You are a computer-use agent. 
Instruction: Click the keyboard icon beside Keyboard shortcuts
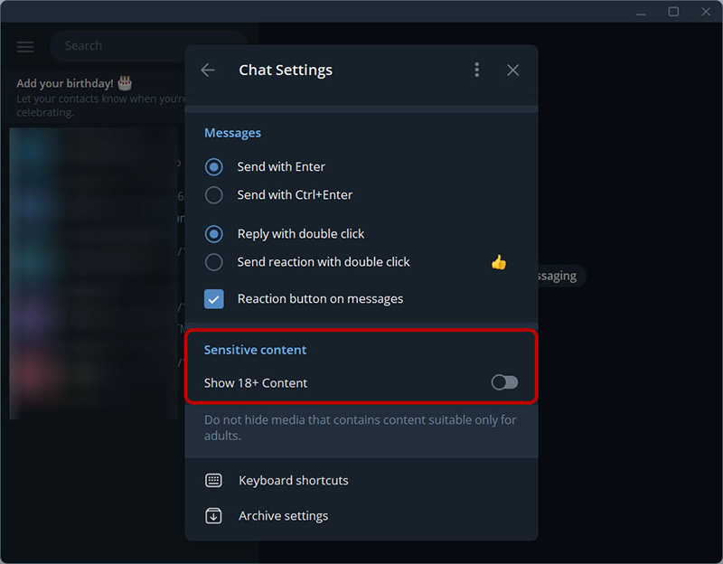pos(213,481)
